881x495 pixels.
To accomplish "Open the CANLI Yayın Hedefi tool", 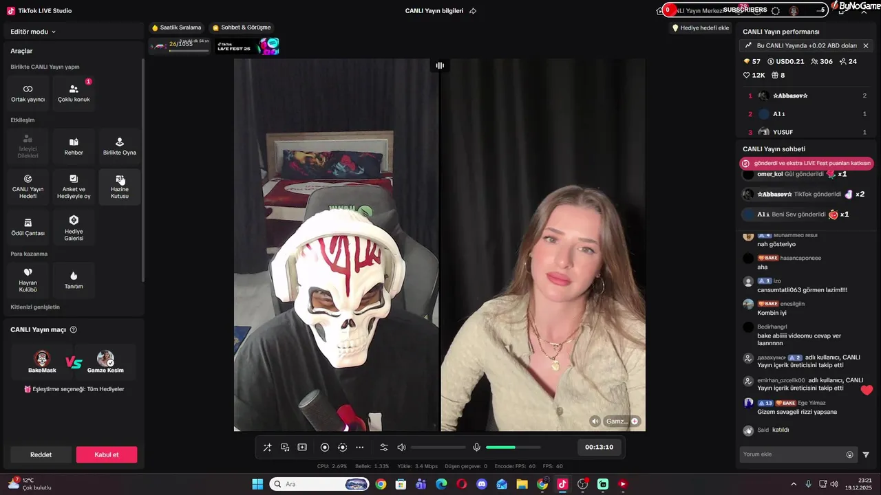I will point(28,187).
